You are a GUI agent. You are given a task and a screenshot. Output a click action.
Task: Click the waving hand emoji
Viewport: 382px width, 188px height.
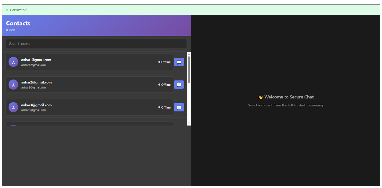[x=260, y=97]
